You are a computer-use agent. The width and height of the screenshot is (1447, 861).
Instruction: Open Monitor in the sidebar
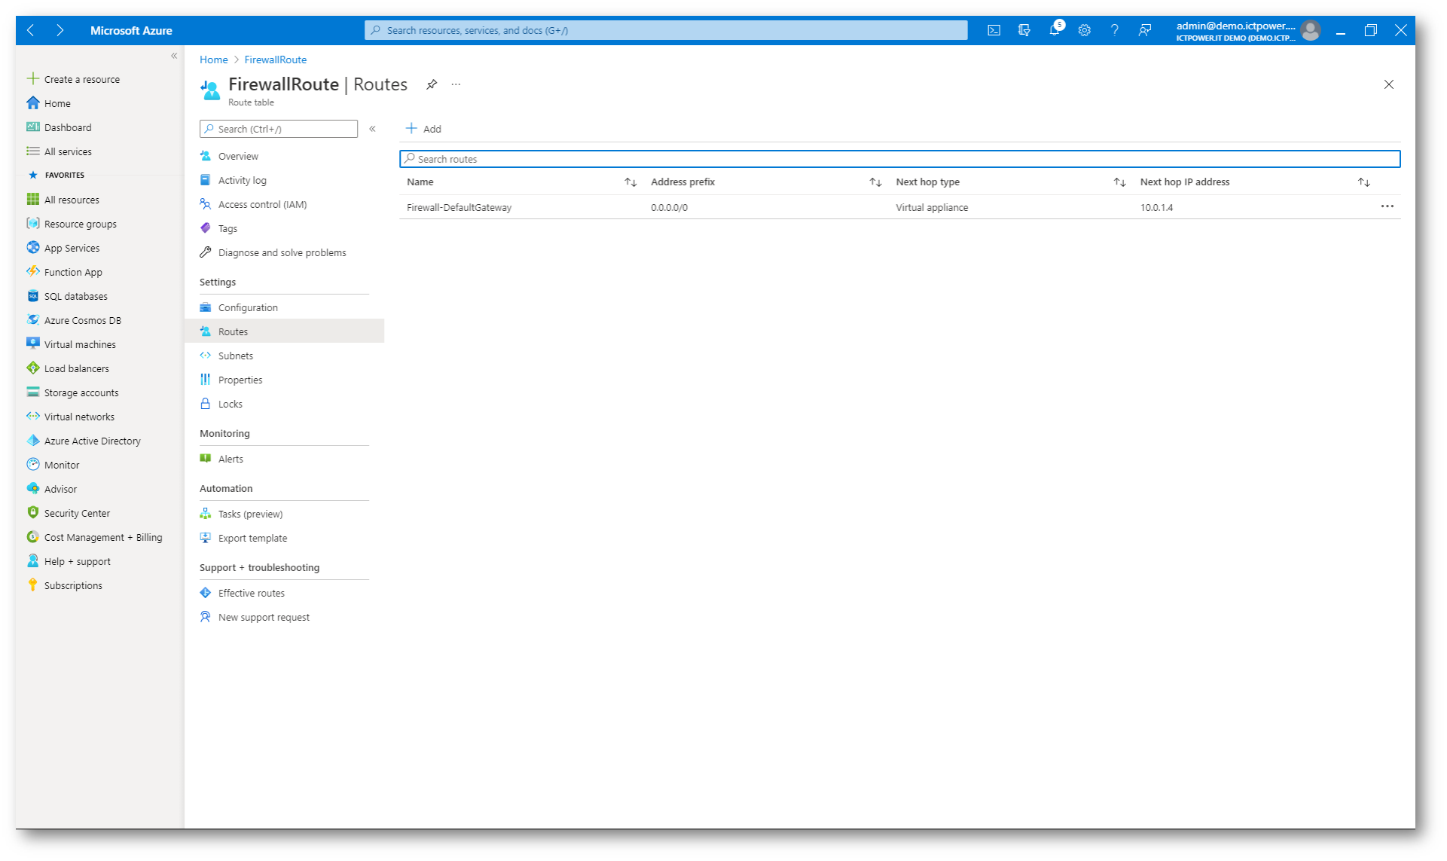pos(62,465)
